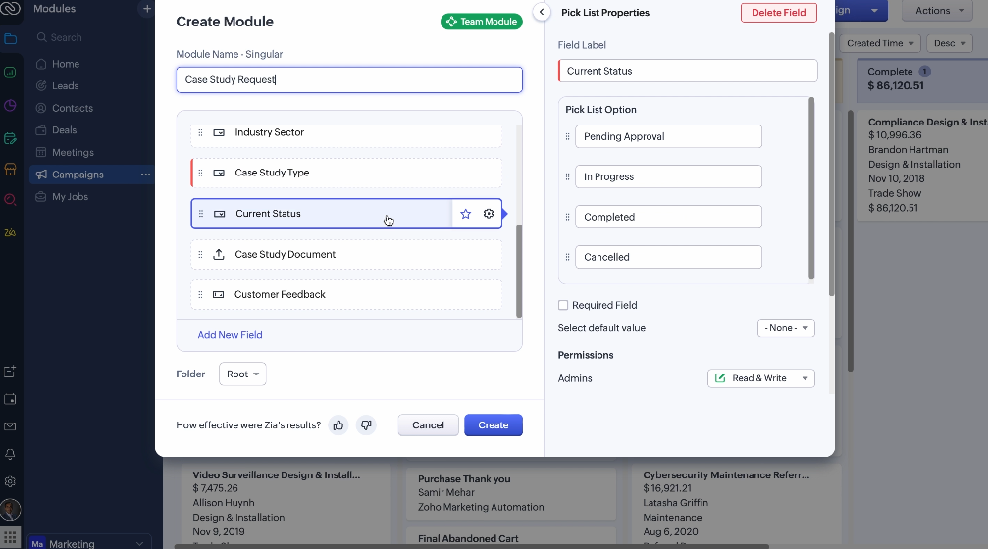Viewport: 988px width, 549px height.
Task: Open the Meetings module
Action: 73,152
